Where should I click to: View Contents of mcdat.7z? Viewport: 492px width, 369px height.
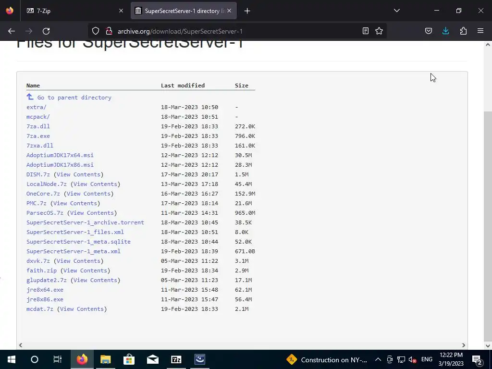click(82, 309)
